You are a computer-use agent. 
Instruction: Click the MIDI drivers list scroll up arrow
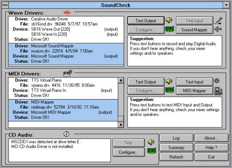[121, 80]
